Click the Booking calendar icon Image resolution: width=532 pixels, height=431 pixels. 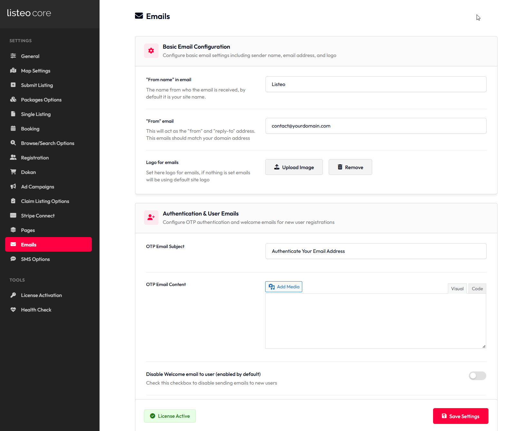13,129
